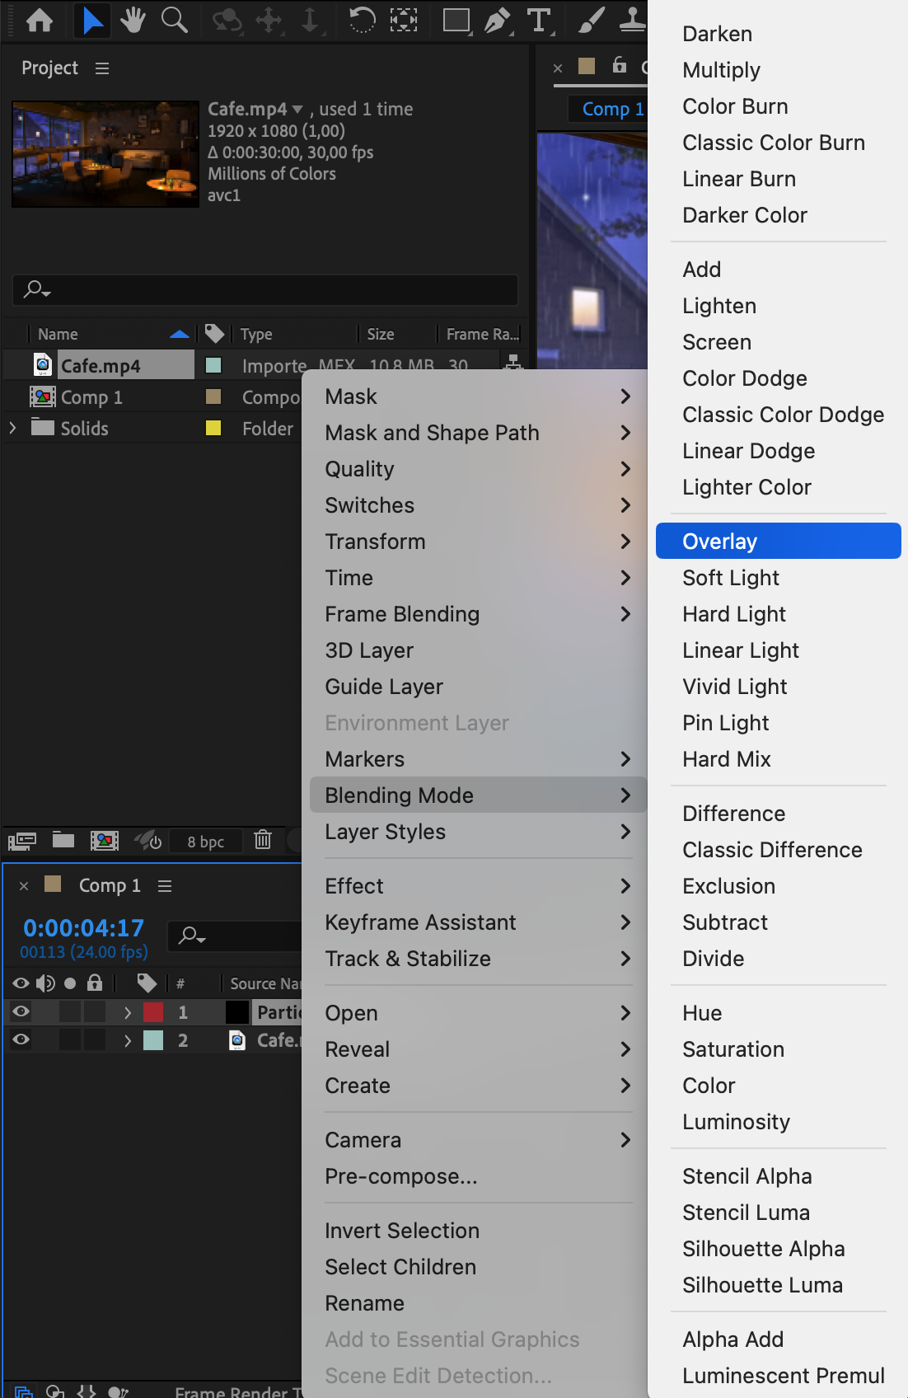Choose the Soft Light blending mode
Image resolution: width=908 pixels, height=1398 pixels.
coord(731,578)
